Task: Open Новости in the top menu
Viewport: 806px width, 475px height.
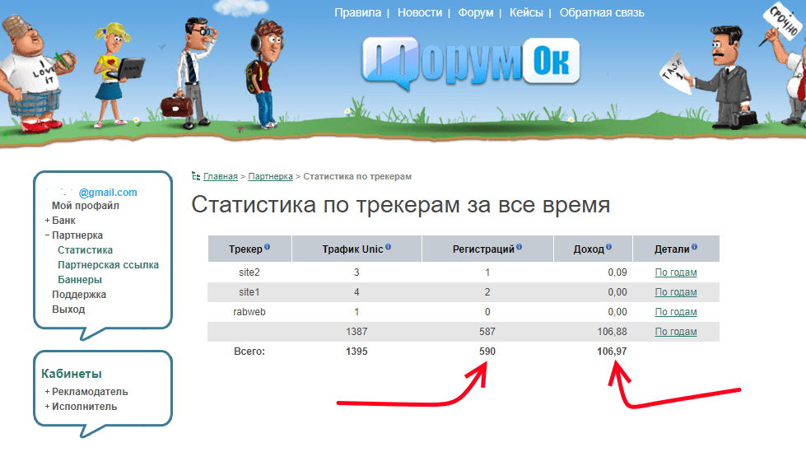Action: pyautogui.click(x=420, y=12)
